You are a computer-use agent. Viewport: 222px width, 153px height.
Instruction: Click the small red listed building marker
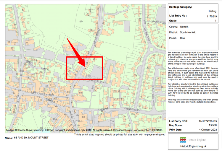click(x=86, y=68)
